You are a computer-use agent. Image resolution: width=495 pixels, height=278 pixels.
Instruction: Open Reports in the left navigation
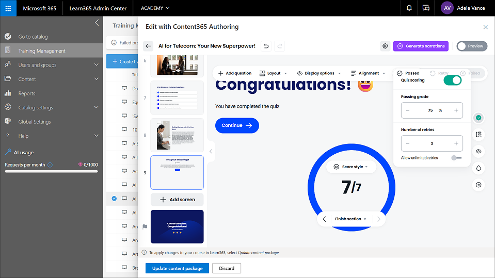point(27,93)
